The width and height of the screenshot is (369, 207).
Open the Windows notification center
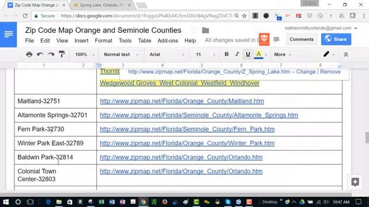pyautogui.click(x=359, y=202)
